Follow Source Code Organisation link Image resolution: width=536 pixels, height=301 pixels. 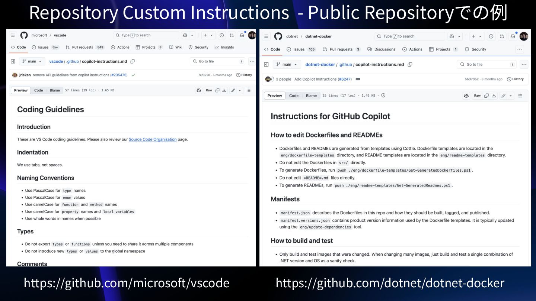tap(153, 139)
